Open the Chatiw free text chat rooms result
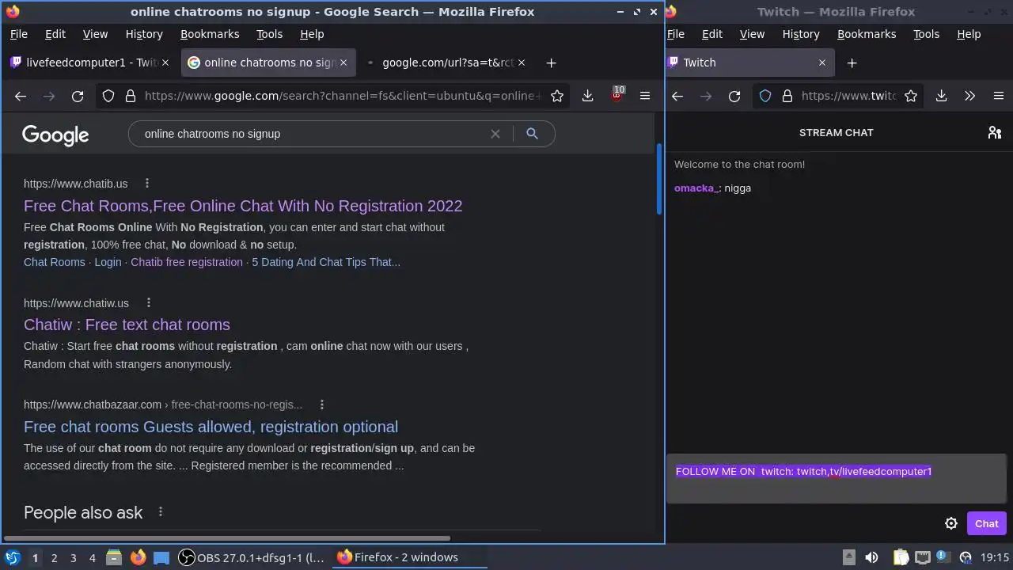The height and width of the screenshot is (570, 1013). 127,325
